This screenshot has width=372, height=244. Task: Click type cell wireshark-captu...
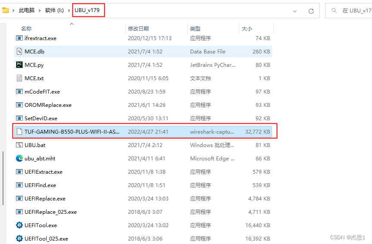pyautogui.click(x=212, y=132)
